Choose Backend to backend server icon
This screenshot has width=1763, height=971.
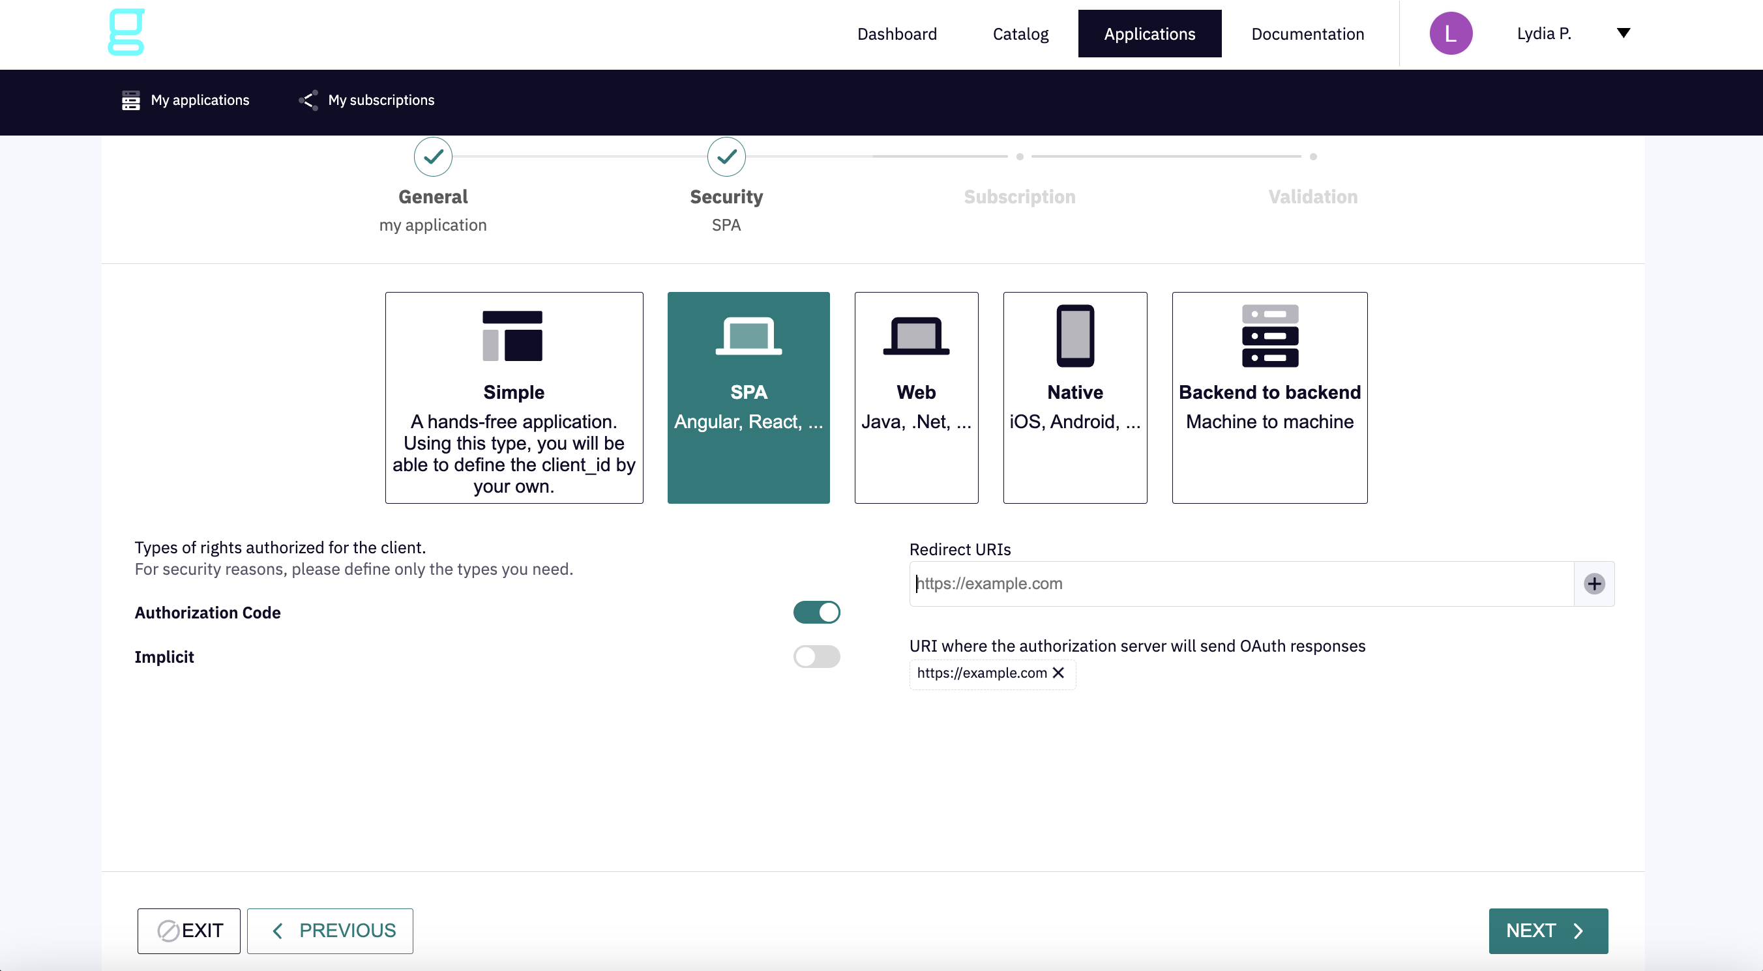click(x=1269, y=336)
